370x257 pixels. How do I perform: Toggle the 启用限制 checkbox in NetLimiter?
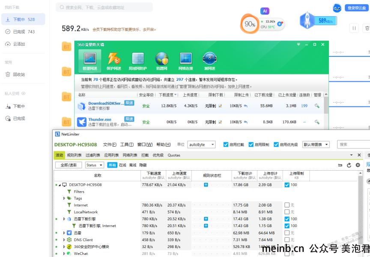coord(251,145)
